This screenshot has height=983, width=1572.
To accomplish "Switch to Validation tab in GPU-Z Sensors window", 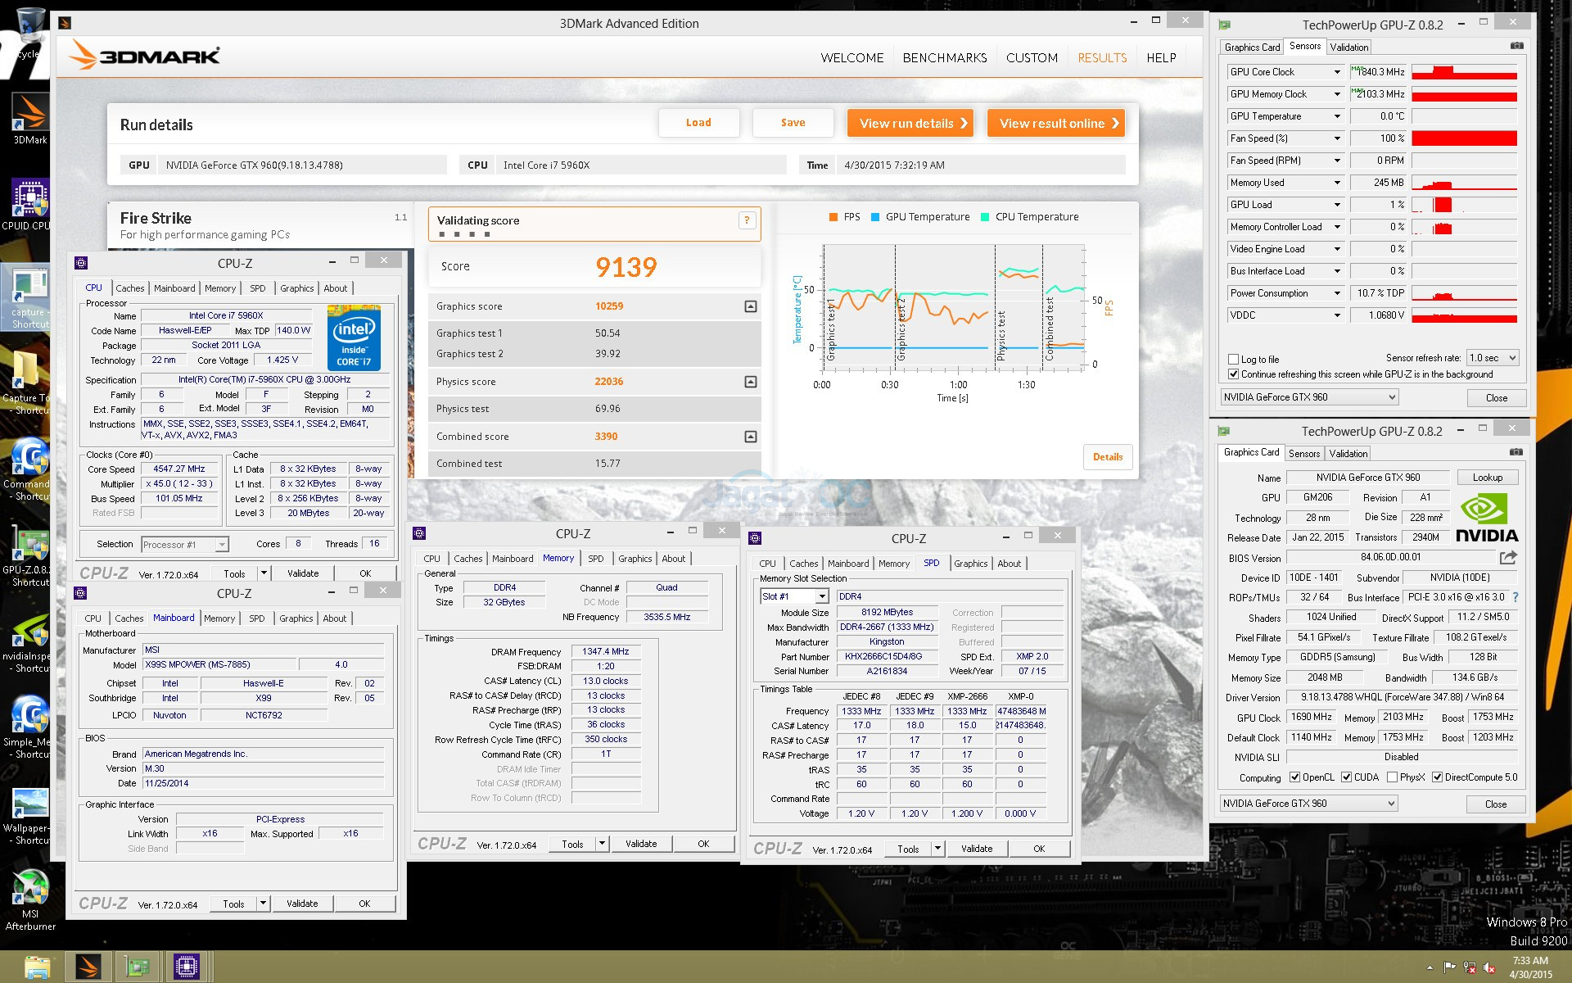I will point(1348,48).
